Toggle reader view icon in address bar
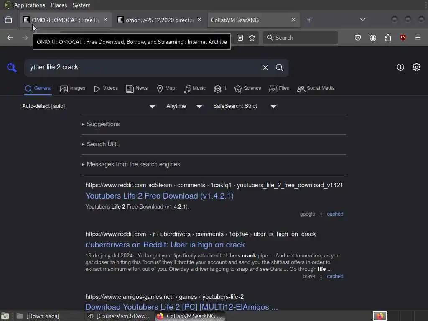Image resolution: width=428 pixels, height=321 pixels. point(240,38)
